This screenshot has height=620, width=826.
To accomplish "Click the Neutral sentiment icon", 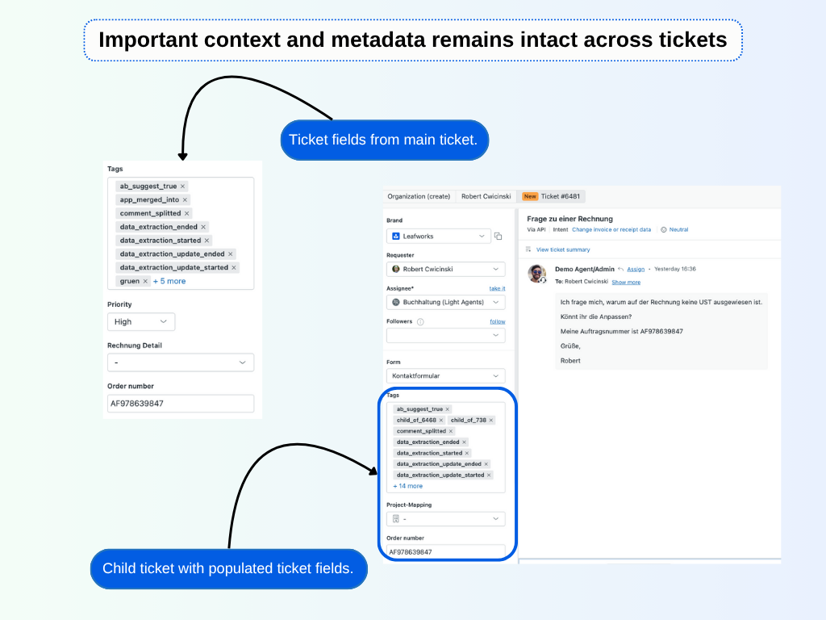I will point(664,229).
